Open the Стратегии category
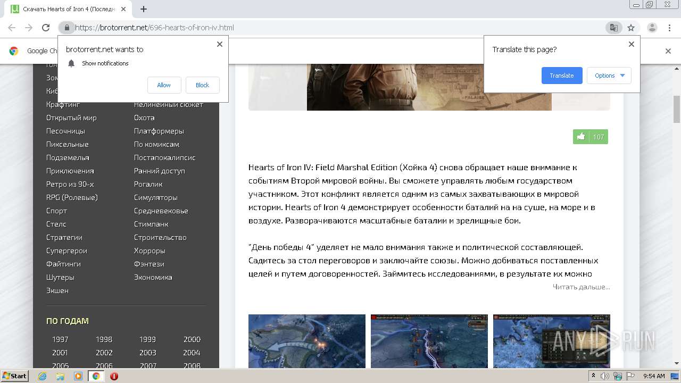Viewport: 681px width, 383px height. point(64,237)
